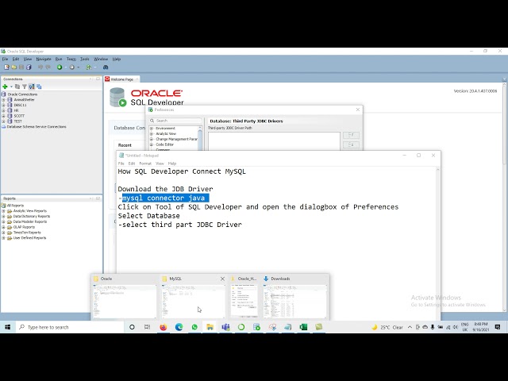Click the Preferences Search field
The height and width of the screenshot is (381, 508).
click(x=175, y=121)
